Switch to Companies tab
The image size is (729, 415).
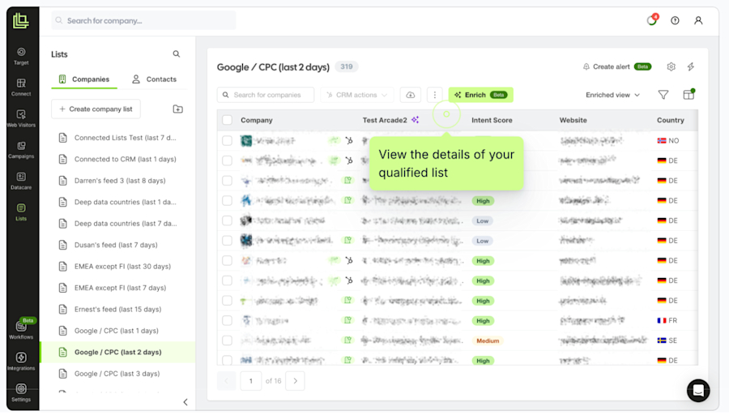(84, 79)
